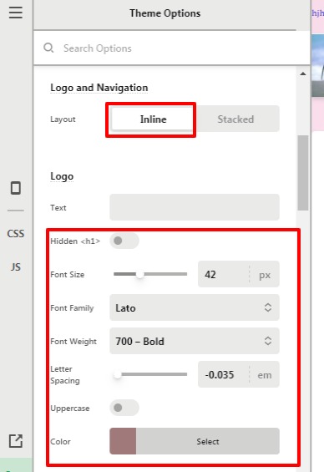Open the JS editor

(x=16, y=266)
